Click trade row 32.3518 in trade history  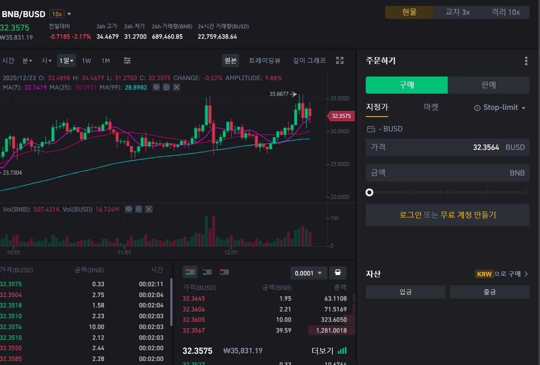(82, 305)
